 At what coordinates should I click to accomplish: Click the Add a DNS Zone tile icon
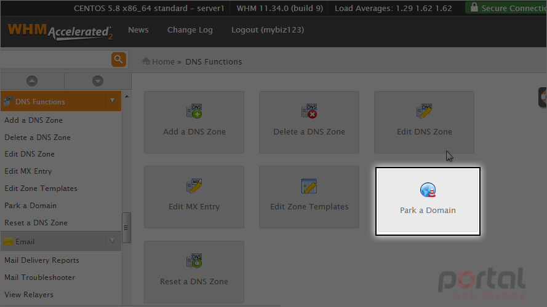[194, 111]
